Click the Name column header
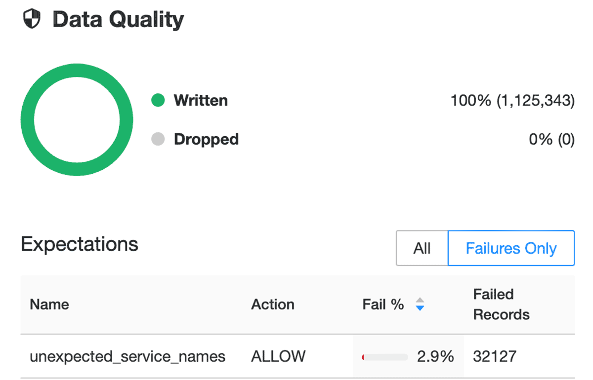The height and width of the screenshot is (380, 593). [49, 304]
